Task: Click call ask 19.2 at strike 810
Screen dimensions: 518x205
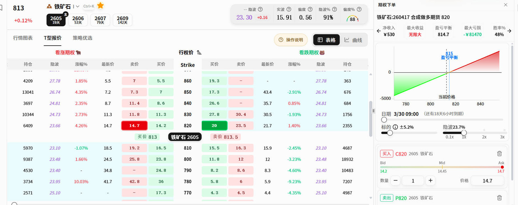Action: coord(134,148)
